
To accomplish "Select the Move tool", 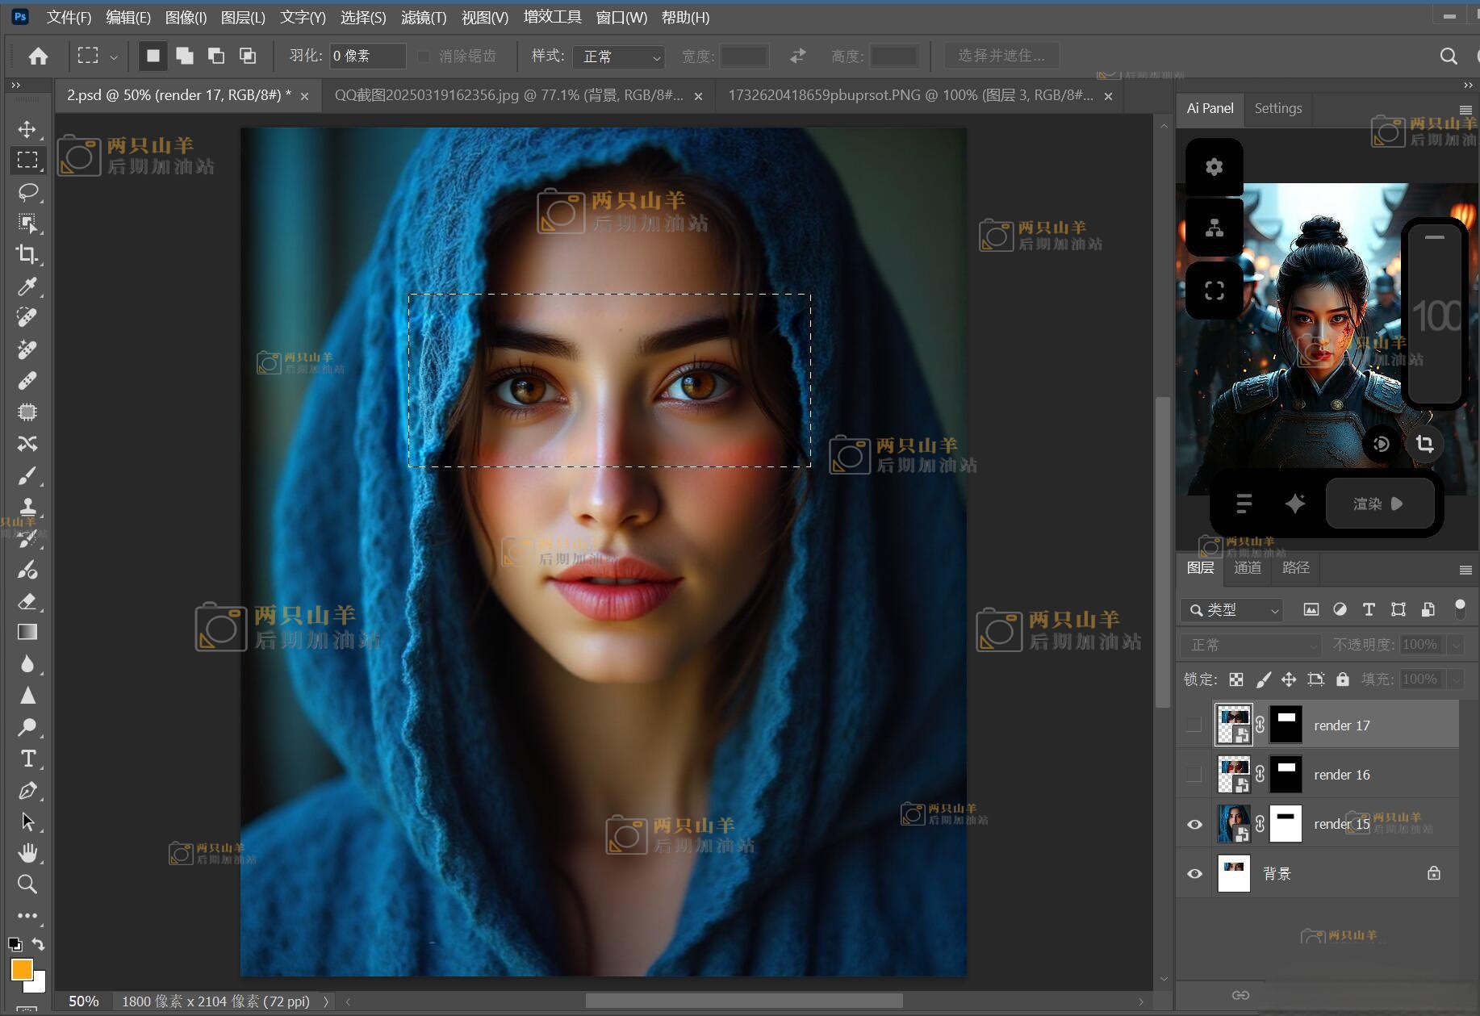I will [27, 129].
